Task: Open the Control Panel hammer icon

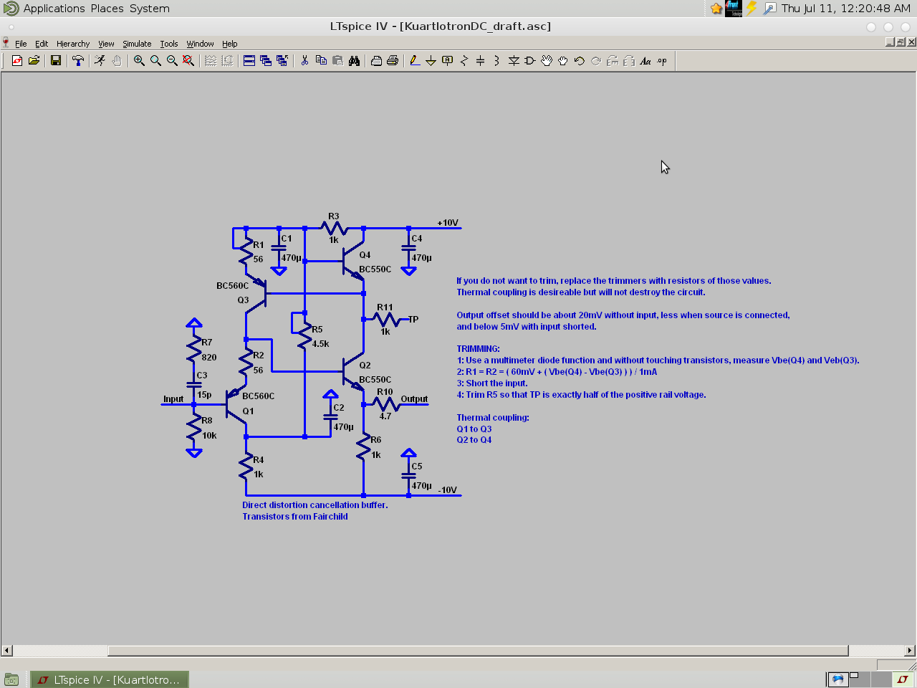Action: pyautogui.click(x=78, y=61)
